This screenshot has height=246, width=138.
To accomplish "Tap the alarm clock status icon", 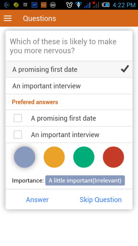I will (x=69, y=5).
